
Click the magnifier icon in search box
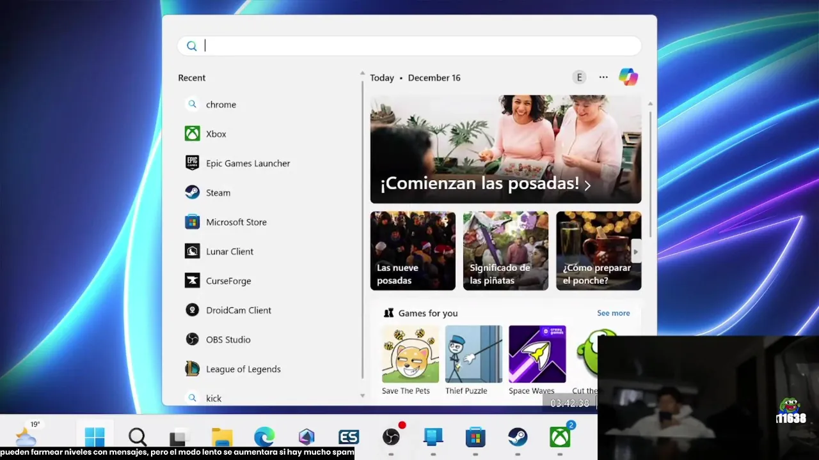191,46
